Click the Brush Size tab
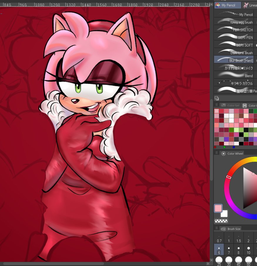This screenshot has width=257, height=266. 231,229
